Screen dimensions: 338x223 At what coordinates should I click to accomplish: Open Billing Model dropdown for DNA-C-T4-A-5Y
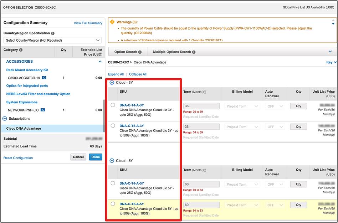242,185
